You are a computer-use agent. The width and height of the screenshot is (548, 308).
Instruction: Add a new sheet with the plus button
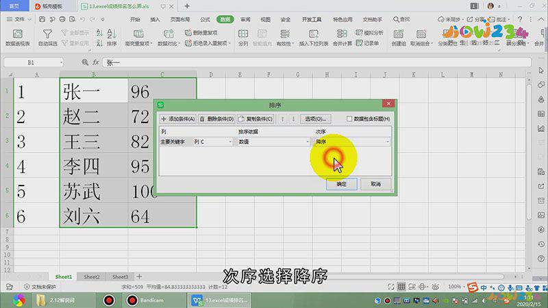pos(139,277)
